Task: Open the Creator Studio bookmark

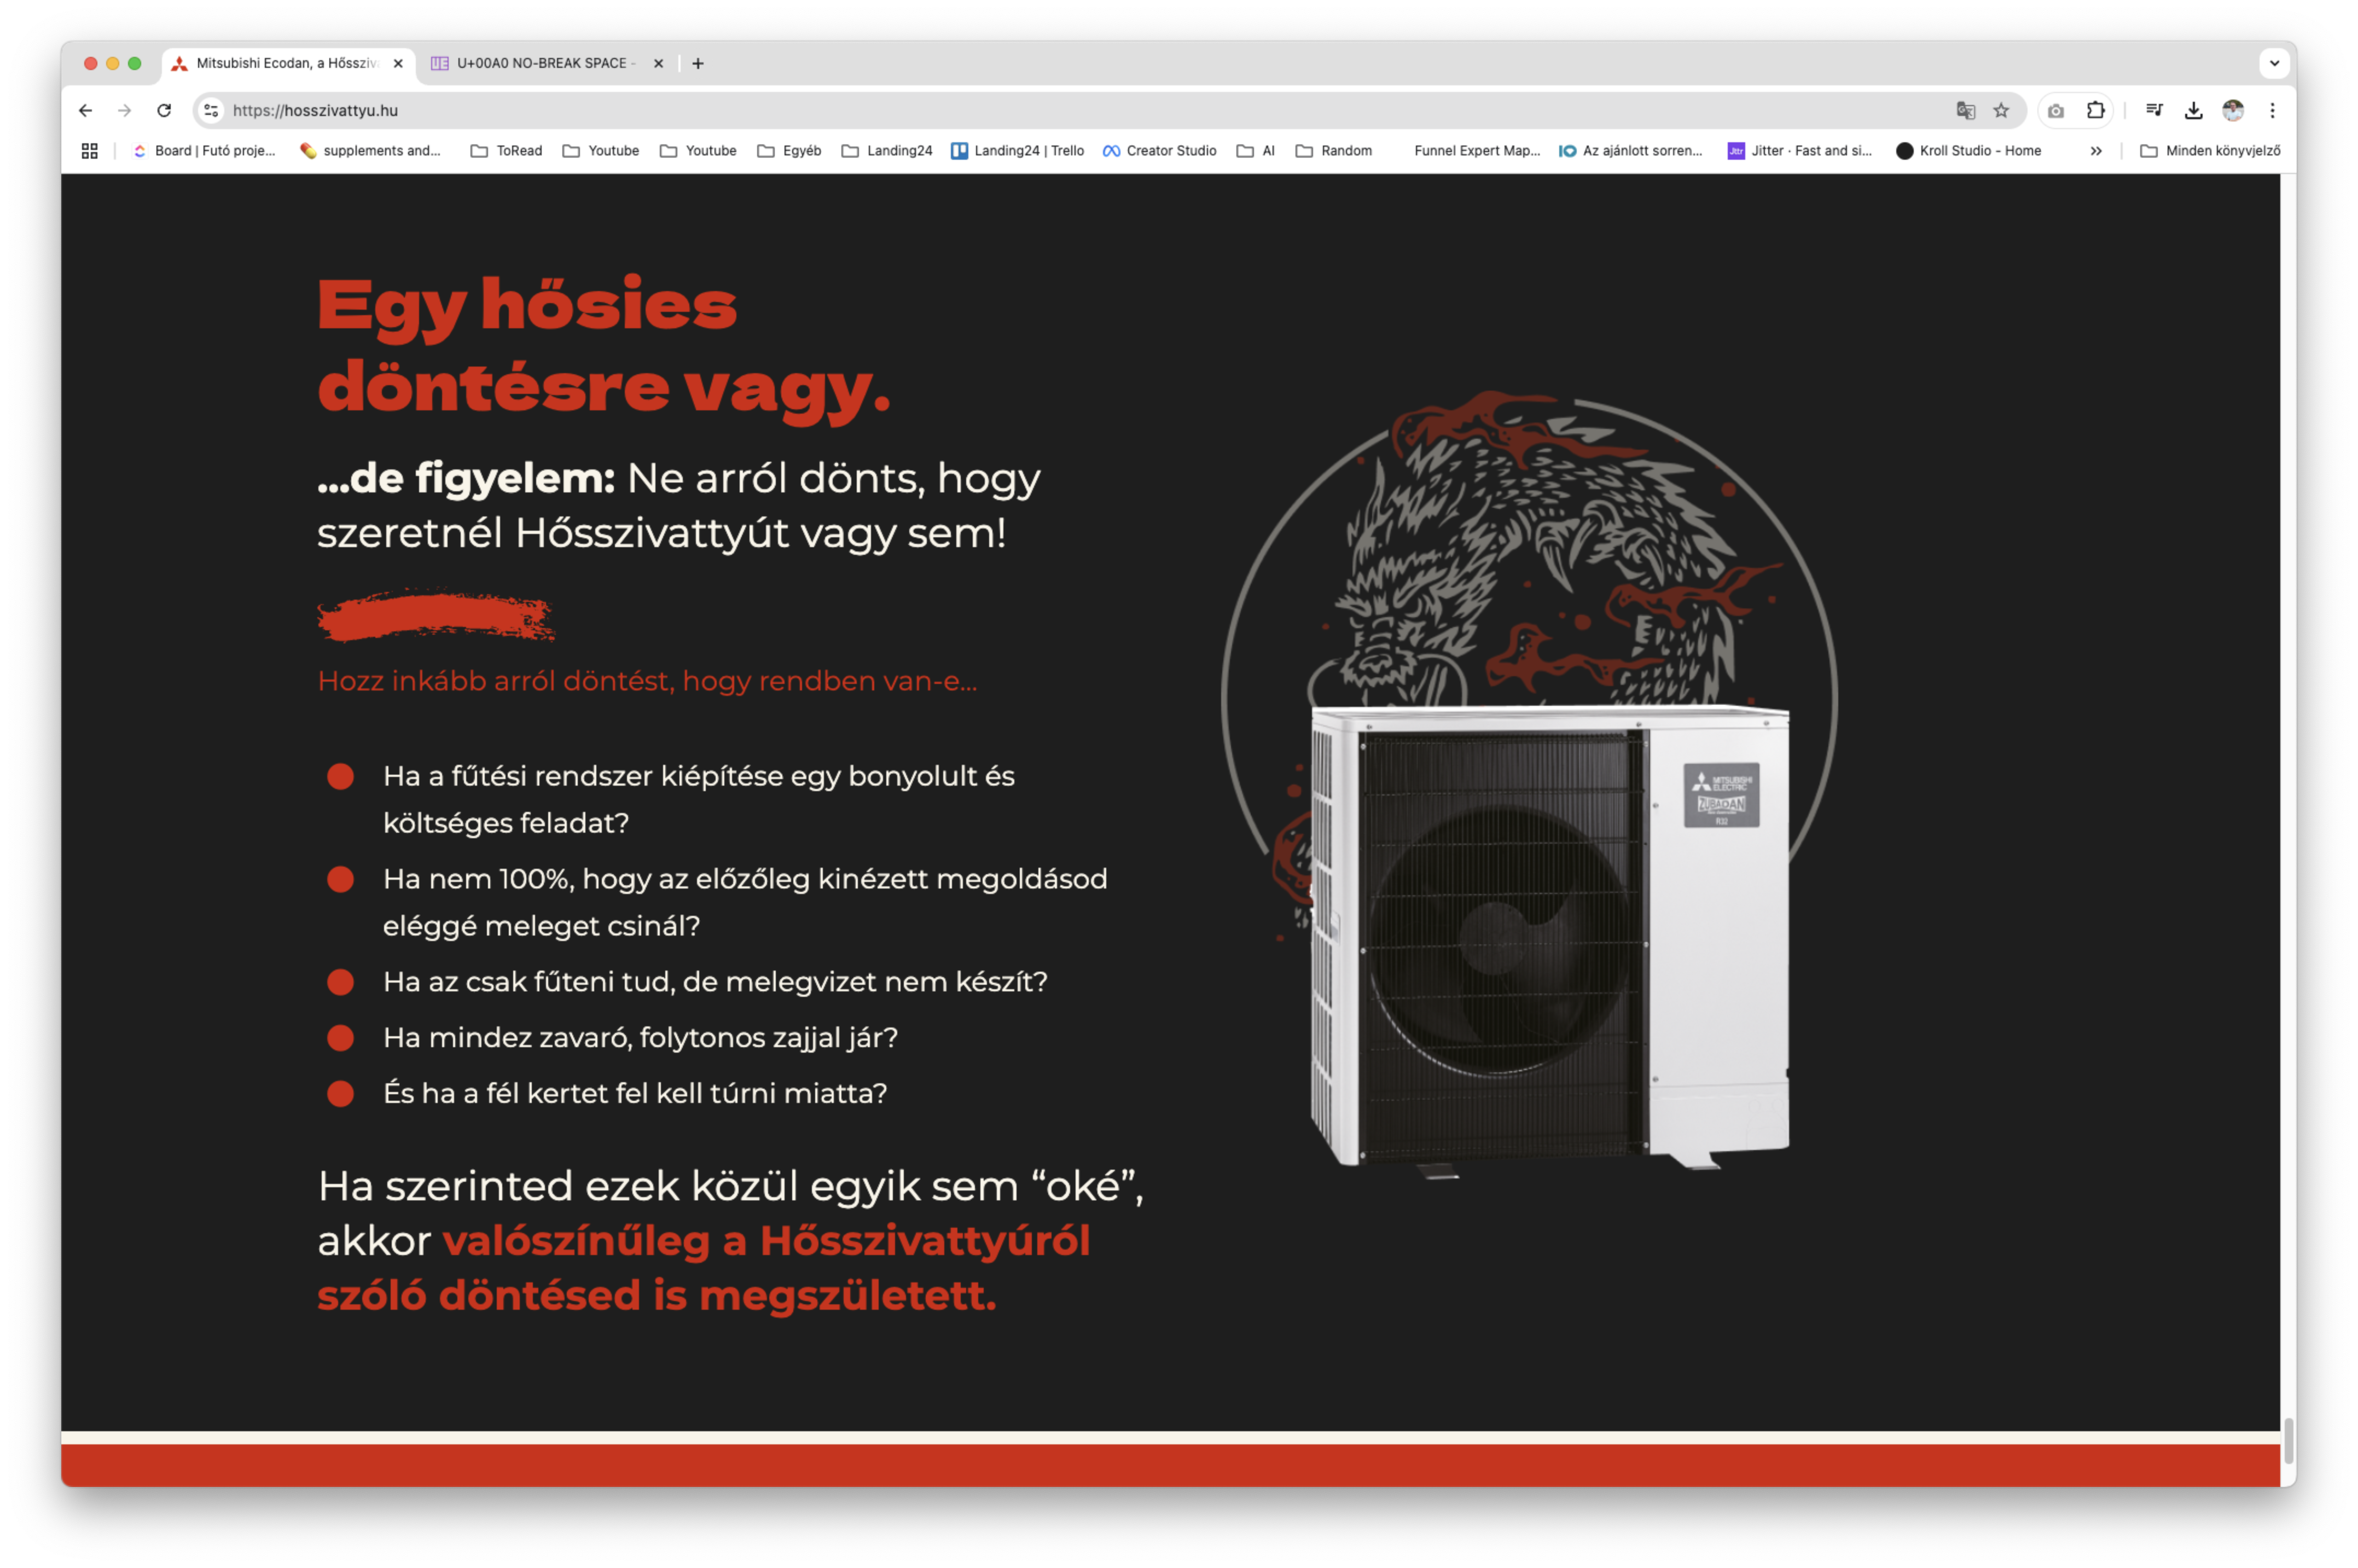Action: (1159, 151)
